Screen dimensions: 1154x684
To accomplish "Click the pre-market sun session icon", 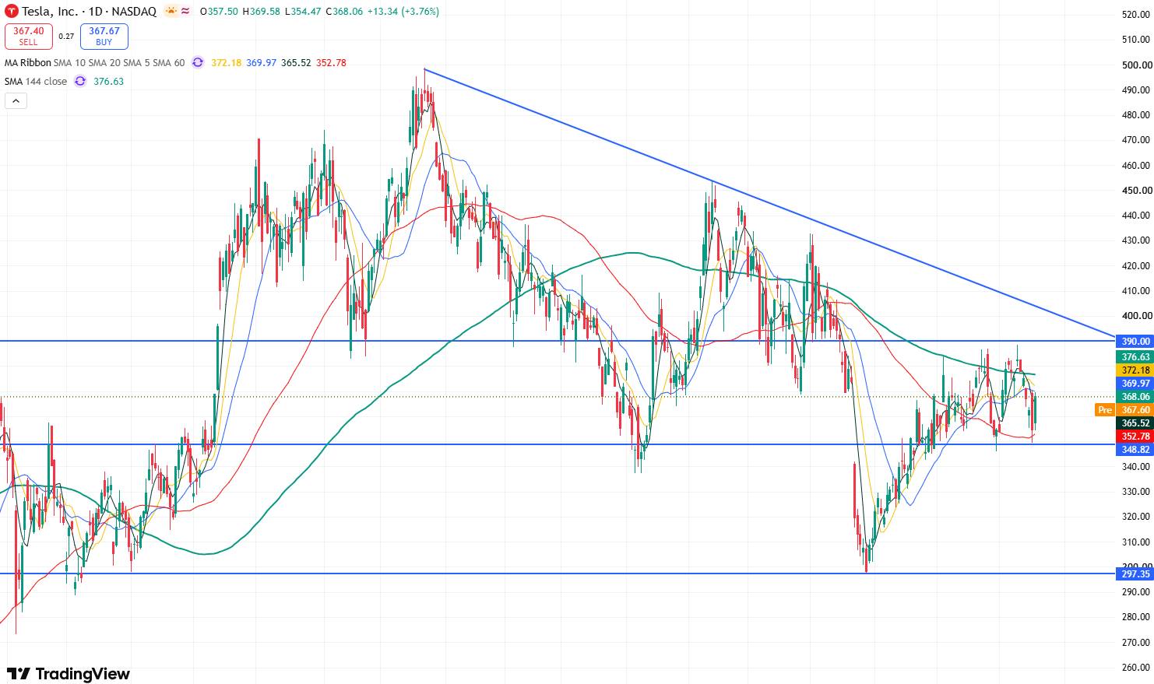I will click(x=171, y=11).
